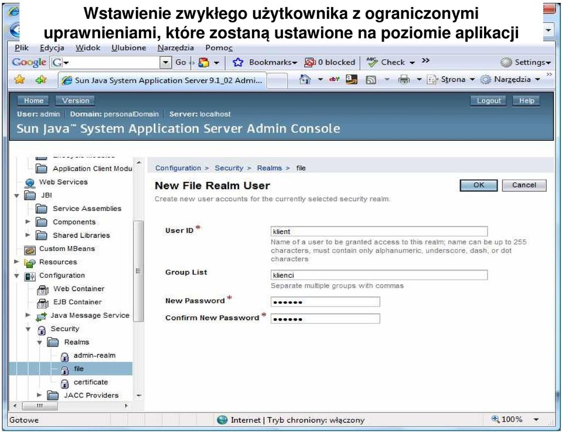This screenshot has width=562, height=432.
Task: Click the Confirm New Password field
Action: [325, 319]
